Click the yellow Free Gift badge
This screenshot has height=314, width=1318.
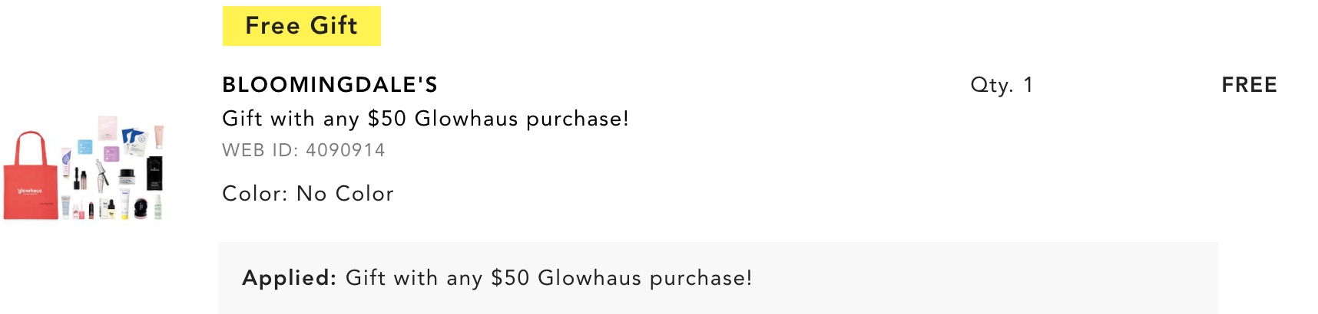coord(302,26)
